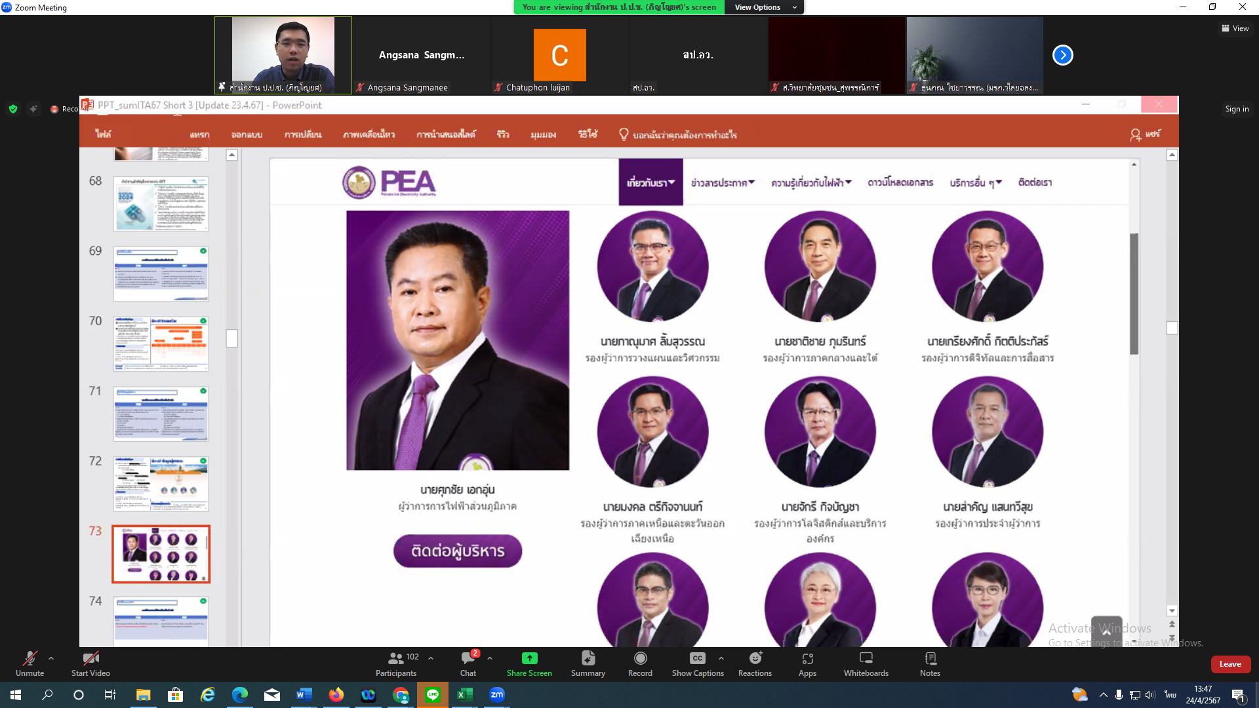Screen dimensions: 1259x708
Task: Leave the meeting
Action: tap(1230, 664)
